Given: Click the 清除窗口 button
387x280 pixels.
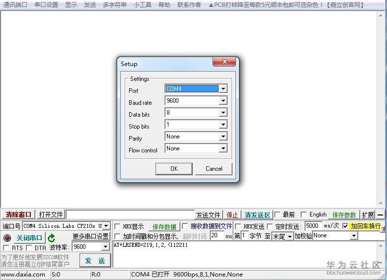Looking at the screenshot, I should [x=18, y=214].
